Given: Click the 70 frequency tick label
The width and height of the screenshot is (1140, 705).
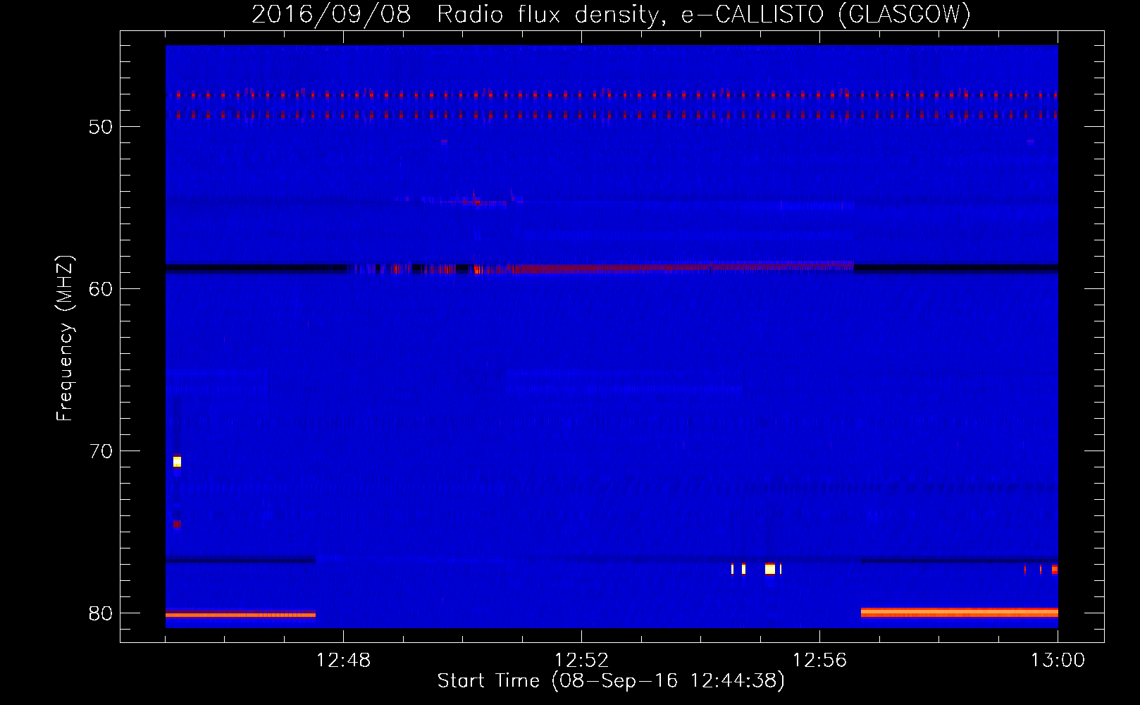Looking at the screenshot, I should pyautogui.click(x=101, y=451).
